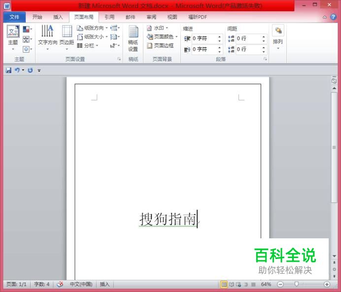Open manuscript paper settings (稿纸设置)

(x=133, y=38)
